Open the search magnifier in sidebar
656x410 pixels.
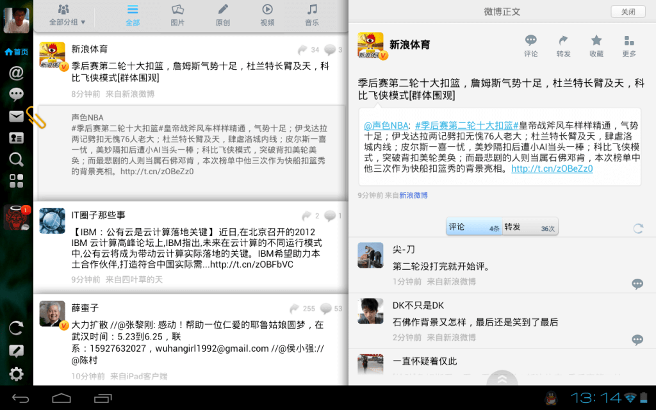point(16,160)
